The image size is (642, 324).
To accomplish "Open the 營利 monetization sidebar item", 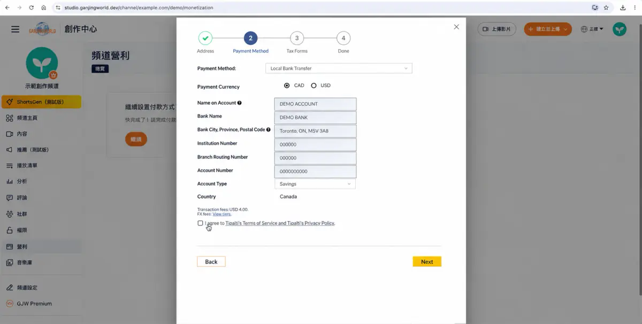I will click(41, 246).
